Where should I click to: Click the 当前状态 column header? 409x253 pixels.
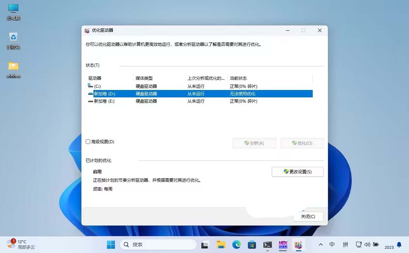(x=270, y=78)
